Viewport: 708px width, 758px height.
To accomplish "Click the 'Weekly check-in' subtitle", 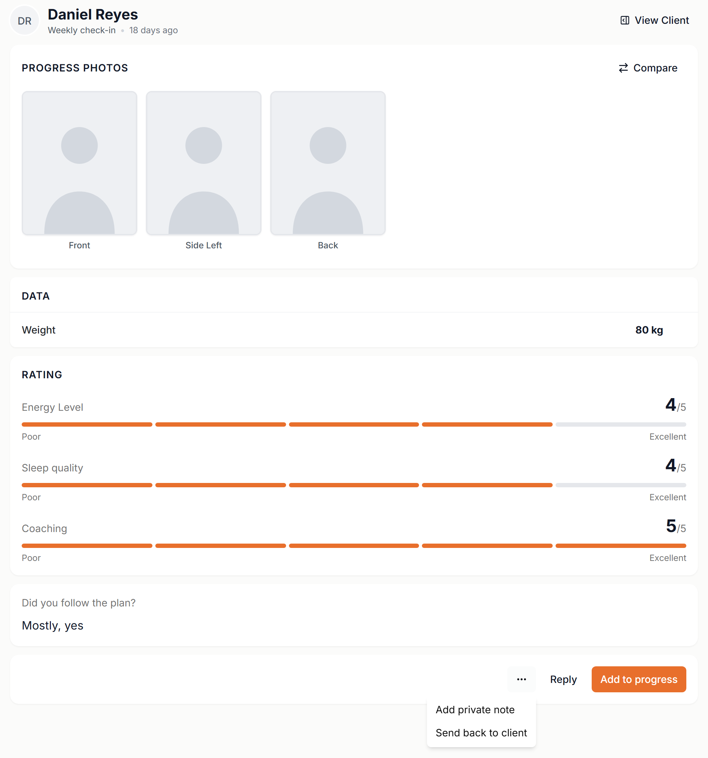I will coord(82,30).
